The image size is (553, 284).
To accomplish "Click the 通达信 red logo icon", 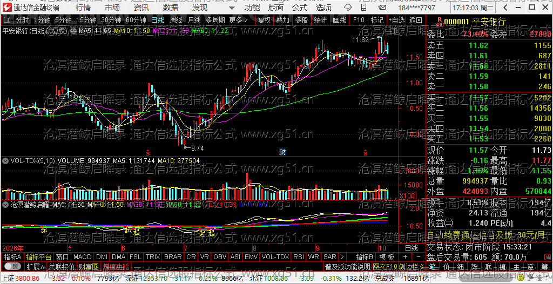I will coord(6,8).
